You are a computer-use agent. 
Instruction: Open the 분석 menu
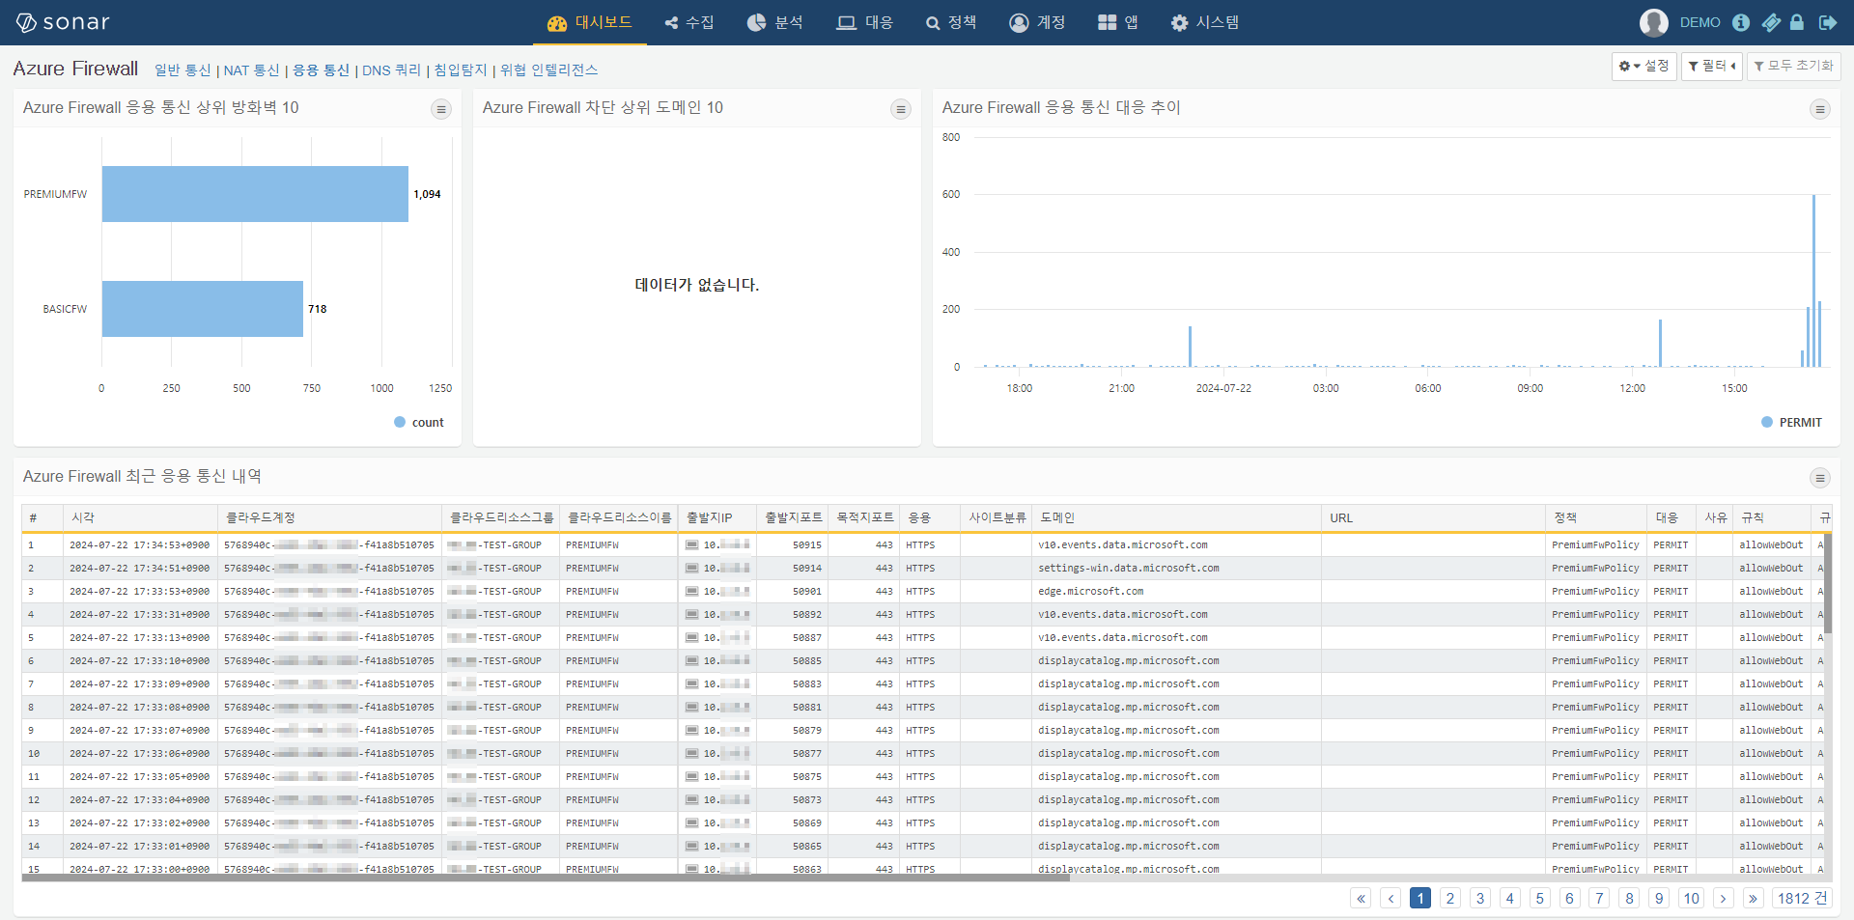[x=775, y=22]
